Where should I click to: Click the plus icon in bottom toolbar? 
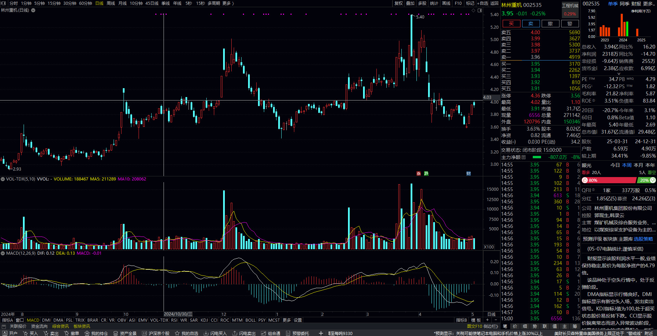click(321, 333)
